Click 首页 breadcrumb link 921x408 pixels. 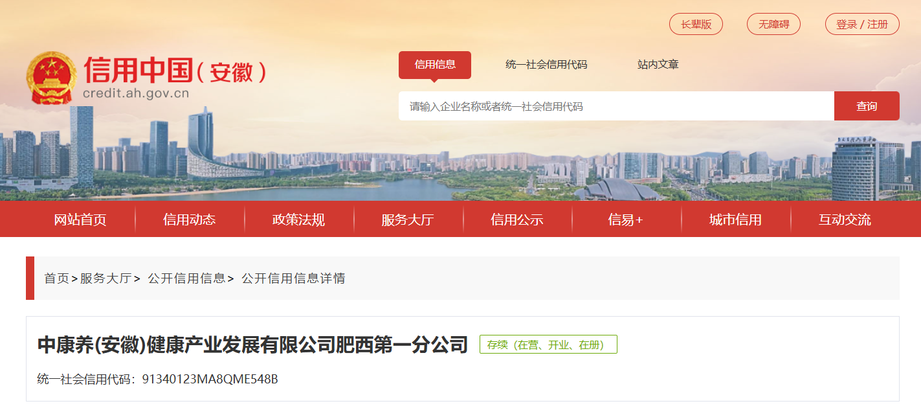click(x=56, y=278)
